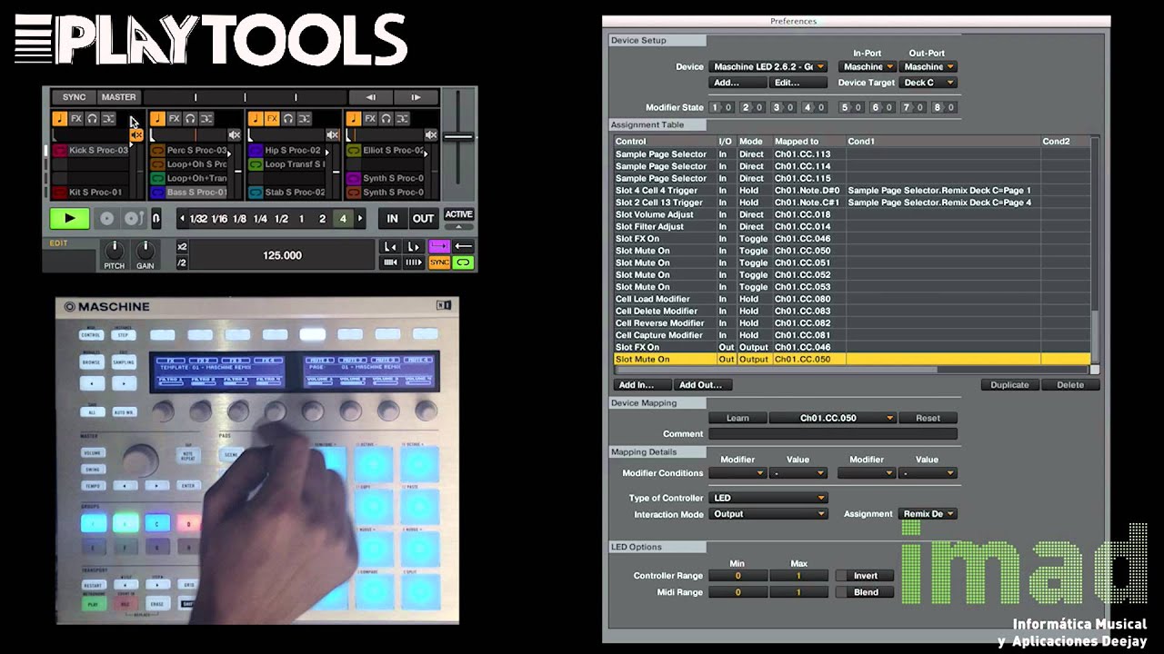
Task: Enable FX on the first remix slot
Action: (76, 118)
